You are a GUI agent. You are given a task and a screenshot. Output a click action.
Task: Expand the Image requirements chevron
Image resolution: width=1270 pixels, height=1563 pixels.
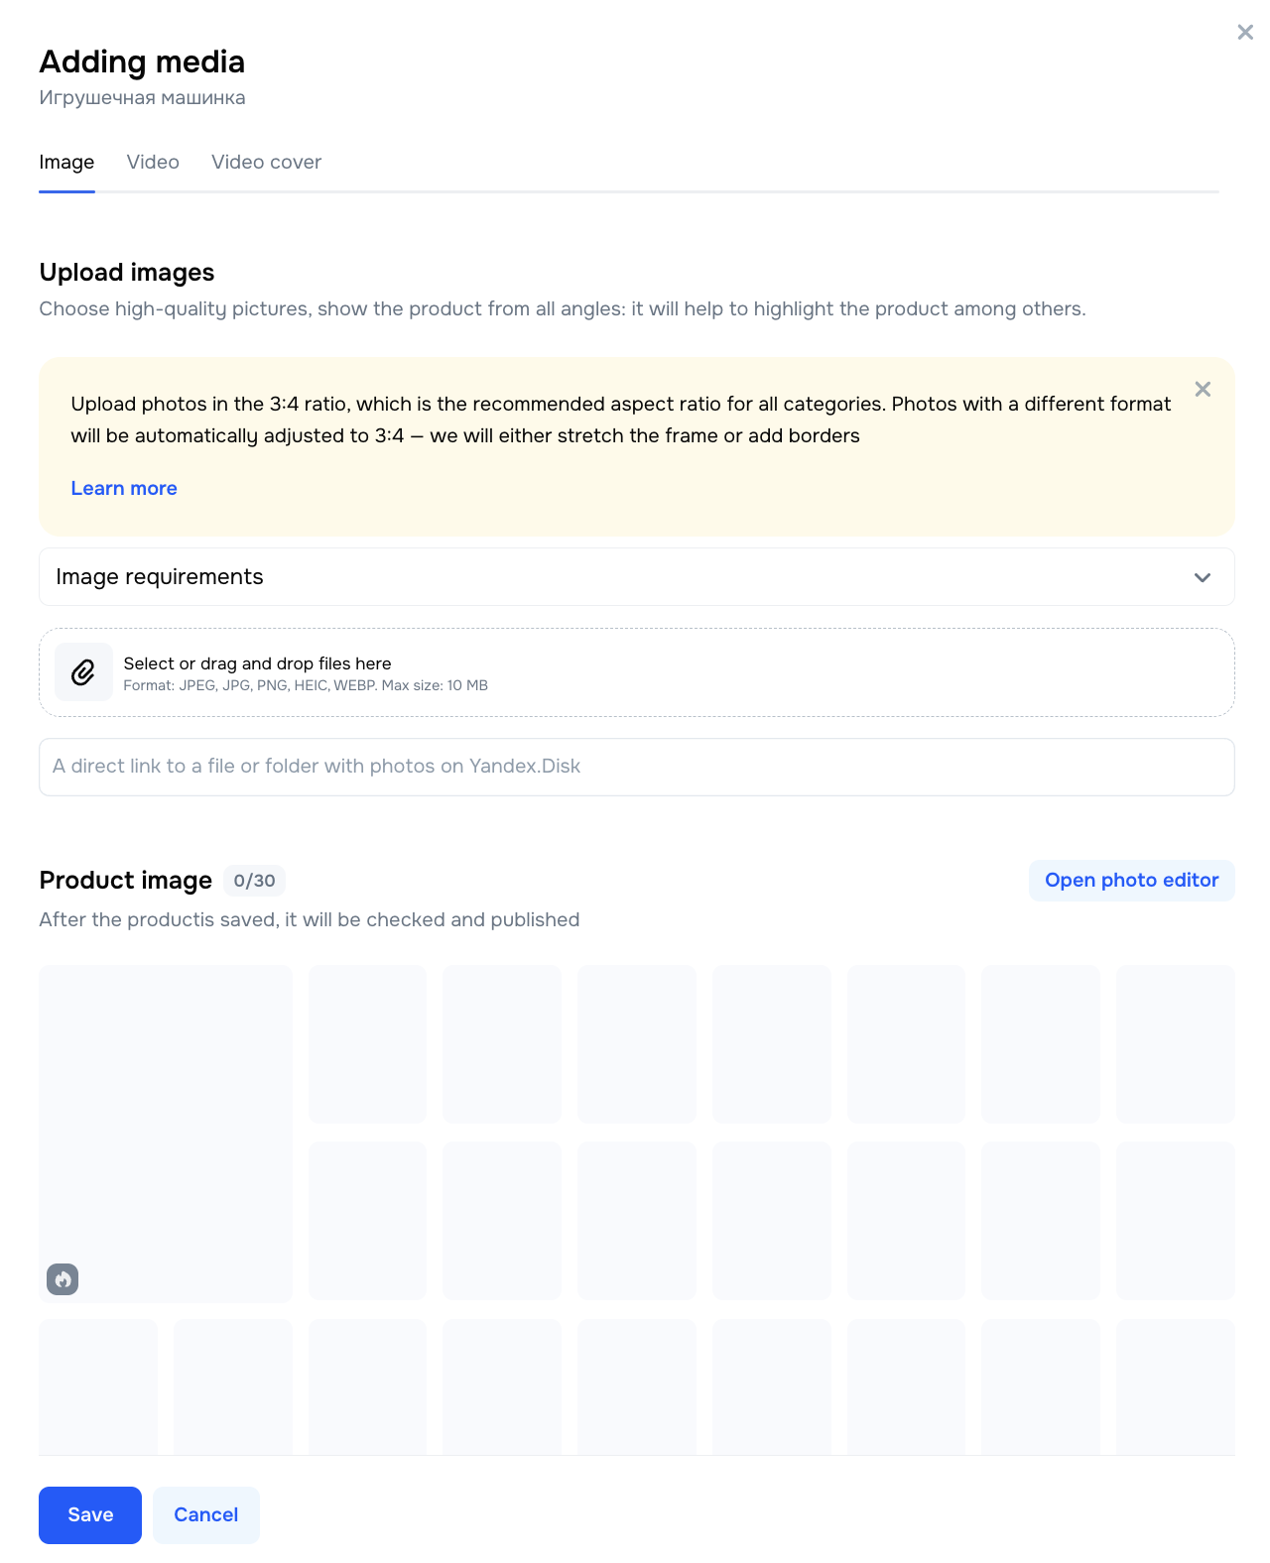[1203, 577]
